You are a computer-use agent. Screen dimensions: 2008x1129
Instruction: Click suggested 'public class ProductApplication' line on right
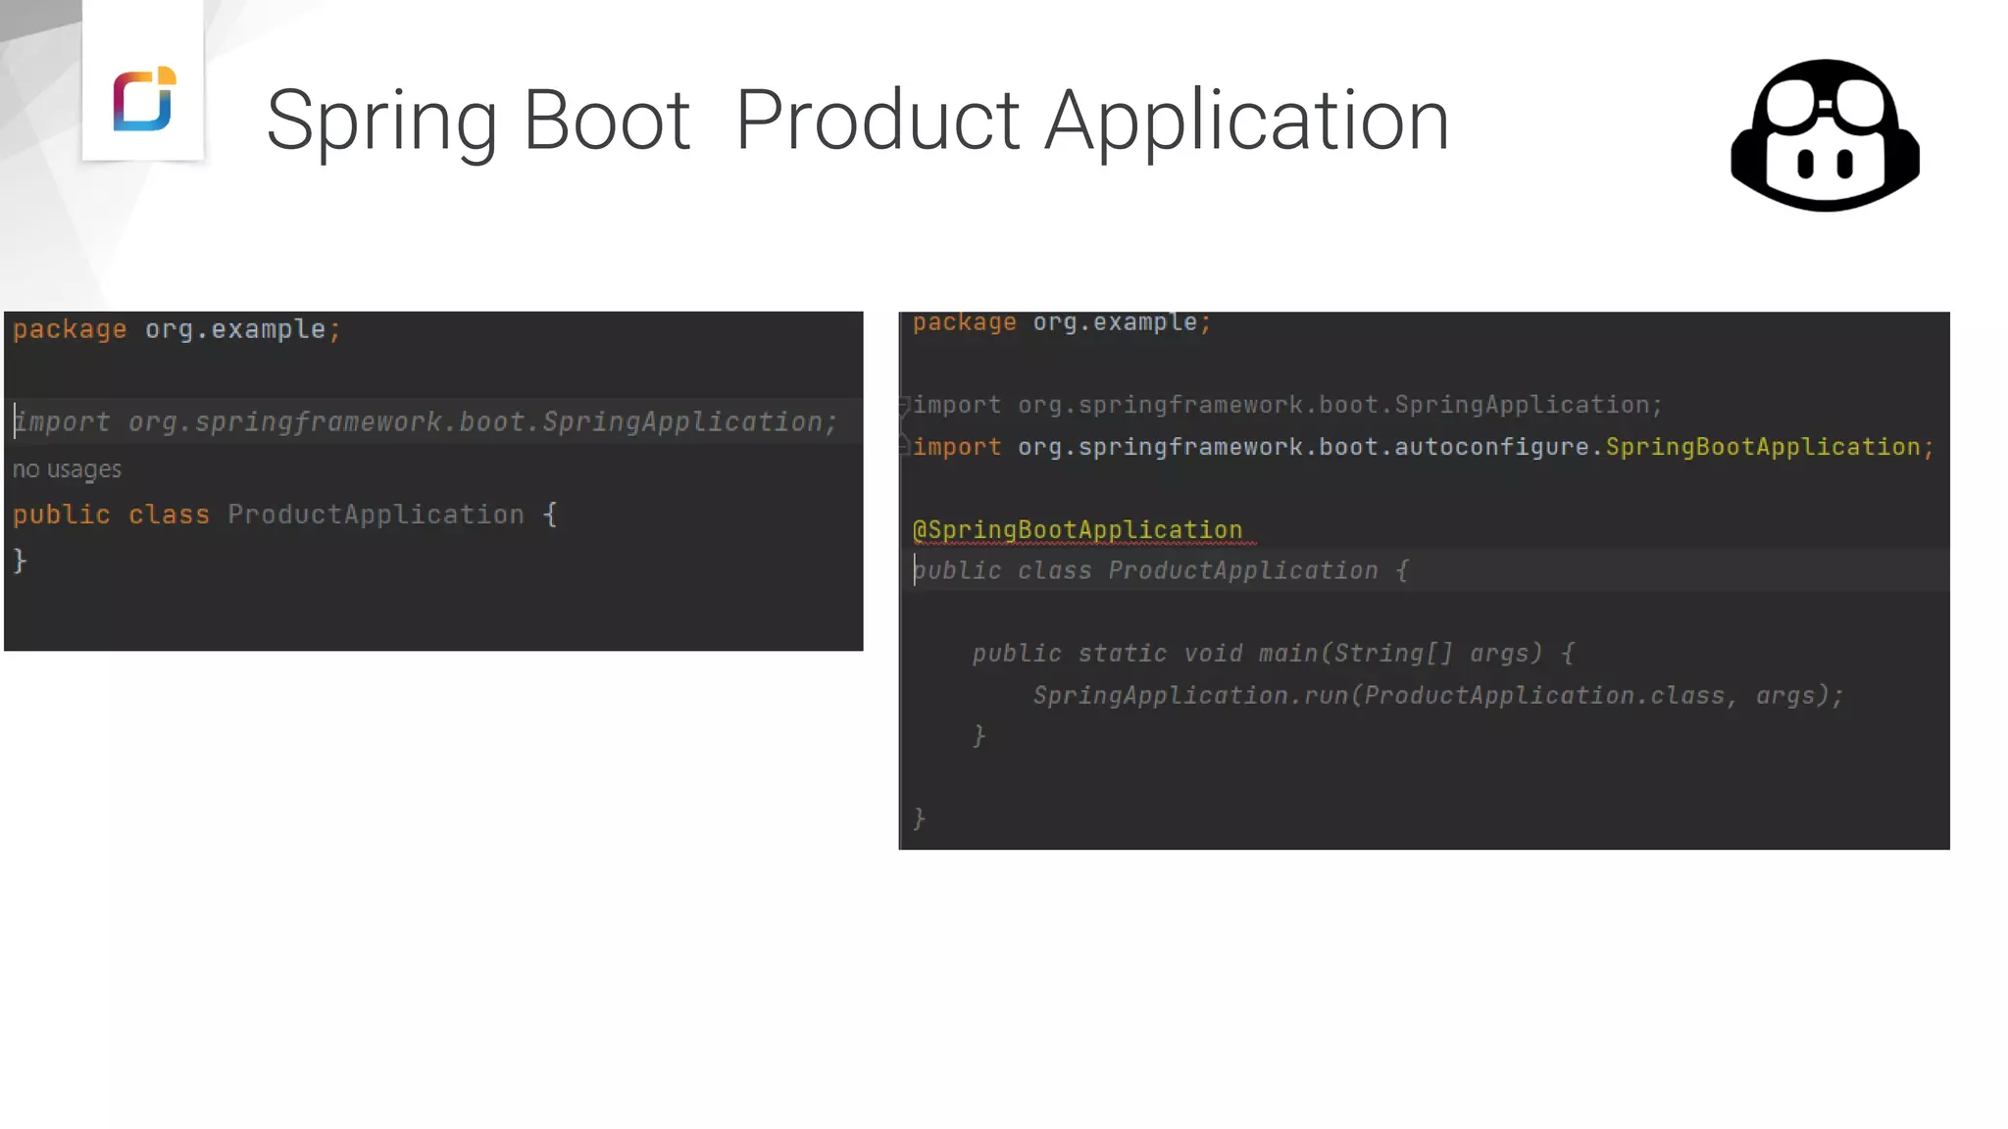(1160, 570)
